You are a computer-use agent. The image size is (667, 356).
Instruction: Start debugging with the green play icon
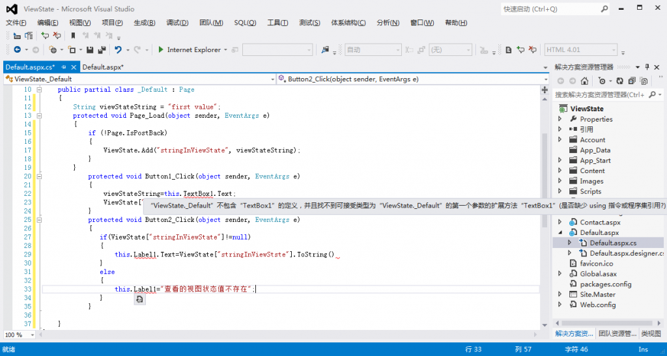coord(161,49)
